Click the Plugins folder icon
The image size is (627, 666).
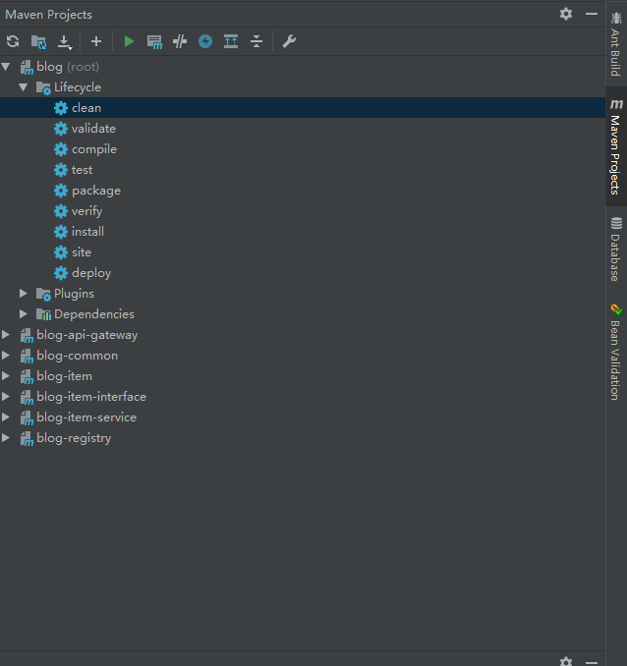(43, 294)
